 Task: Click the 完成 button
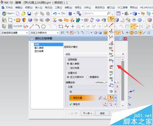point(102,113)
